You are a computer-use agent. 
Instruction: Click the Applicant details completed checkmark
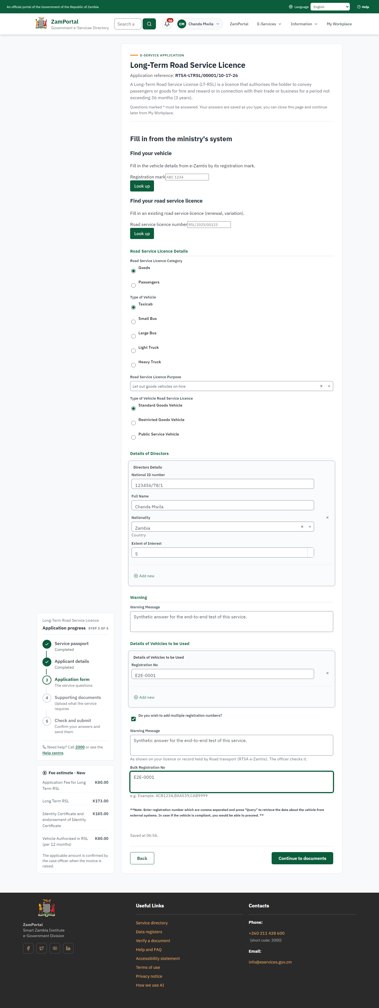click(47, 662)
